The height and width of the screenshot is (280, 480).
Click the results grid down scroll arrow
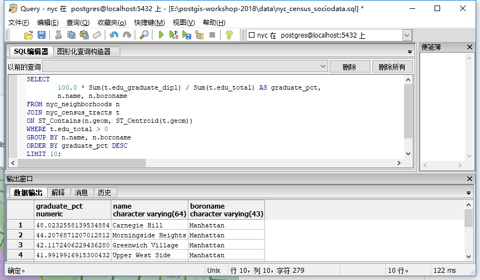click(468, 256)
